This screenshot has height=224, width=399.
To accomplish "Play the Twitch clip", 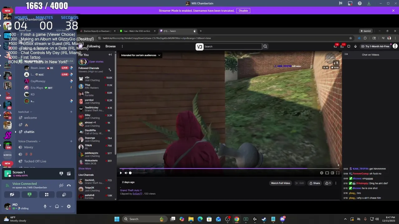I will coord(121,173).
